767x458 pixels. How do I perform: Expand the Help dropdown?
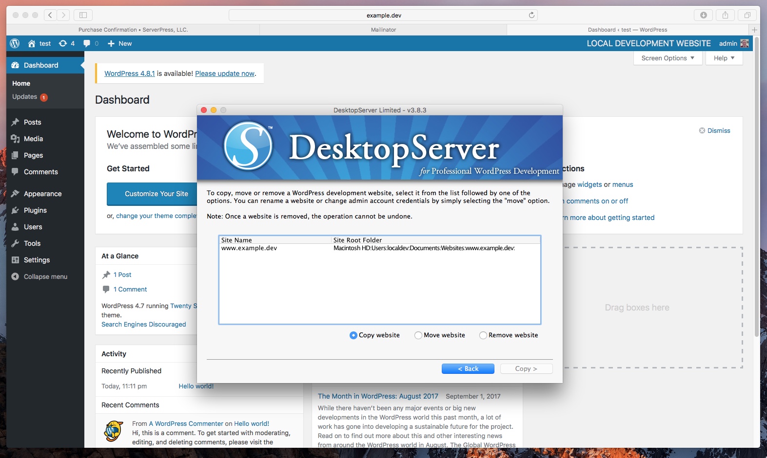724,58
